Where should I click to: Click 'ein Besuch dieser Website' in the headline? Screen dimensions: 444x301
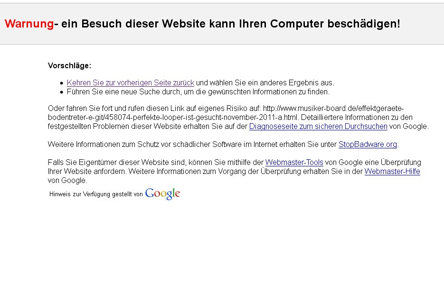(x=134, y=24)
